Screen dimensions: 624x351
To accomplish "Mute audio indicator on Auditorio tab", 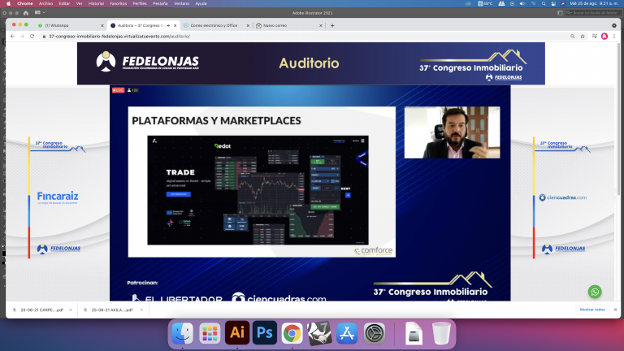I will [168, 25].
